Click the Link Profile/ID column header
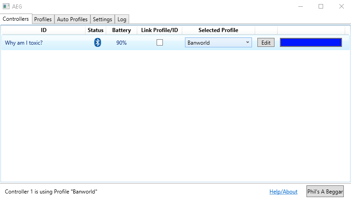 click(160, 30)
